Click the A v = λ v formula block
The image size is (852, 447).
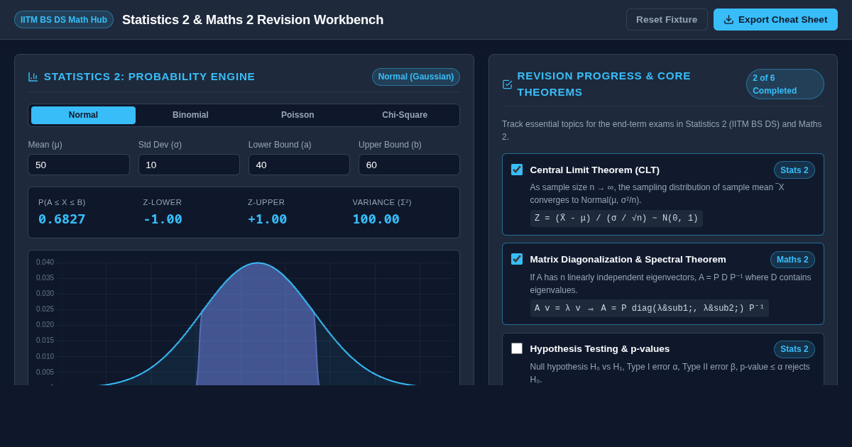pyautogui.click(x=649, y=308)
